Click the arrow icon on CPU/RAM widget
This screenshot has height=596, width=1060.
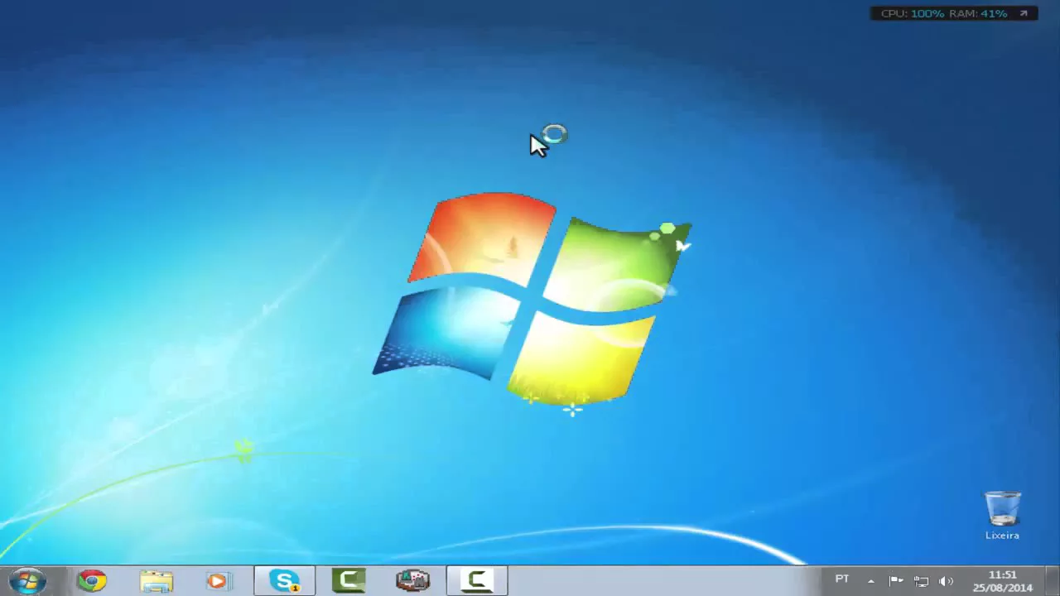1024,13
